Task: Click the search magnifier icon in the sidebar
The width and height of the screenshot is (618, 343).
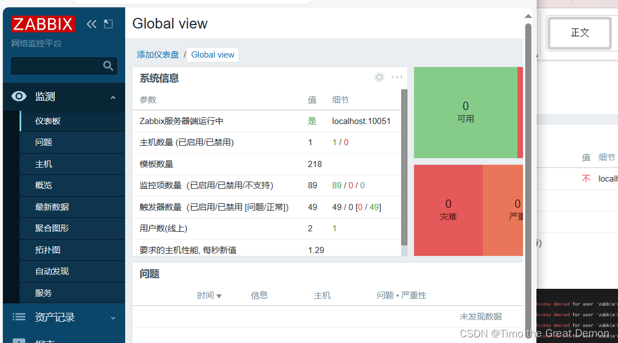Action: [x=108, y=65]
